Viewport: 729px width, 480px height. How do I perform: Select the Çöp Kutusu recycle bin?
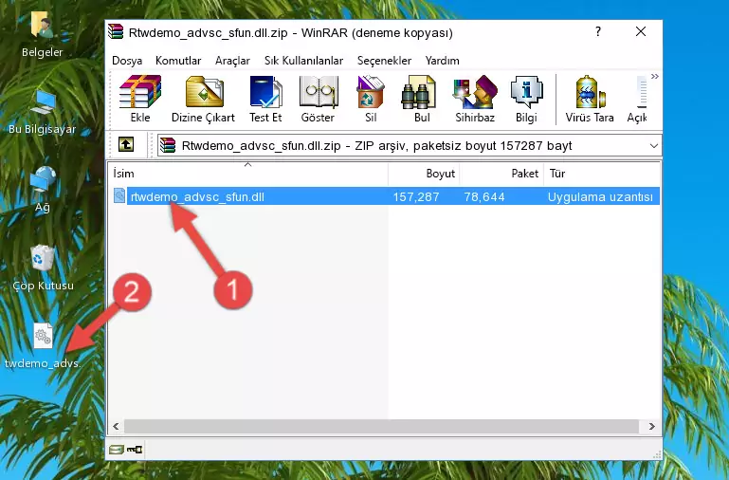point(43,268)
